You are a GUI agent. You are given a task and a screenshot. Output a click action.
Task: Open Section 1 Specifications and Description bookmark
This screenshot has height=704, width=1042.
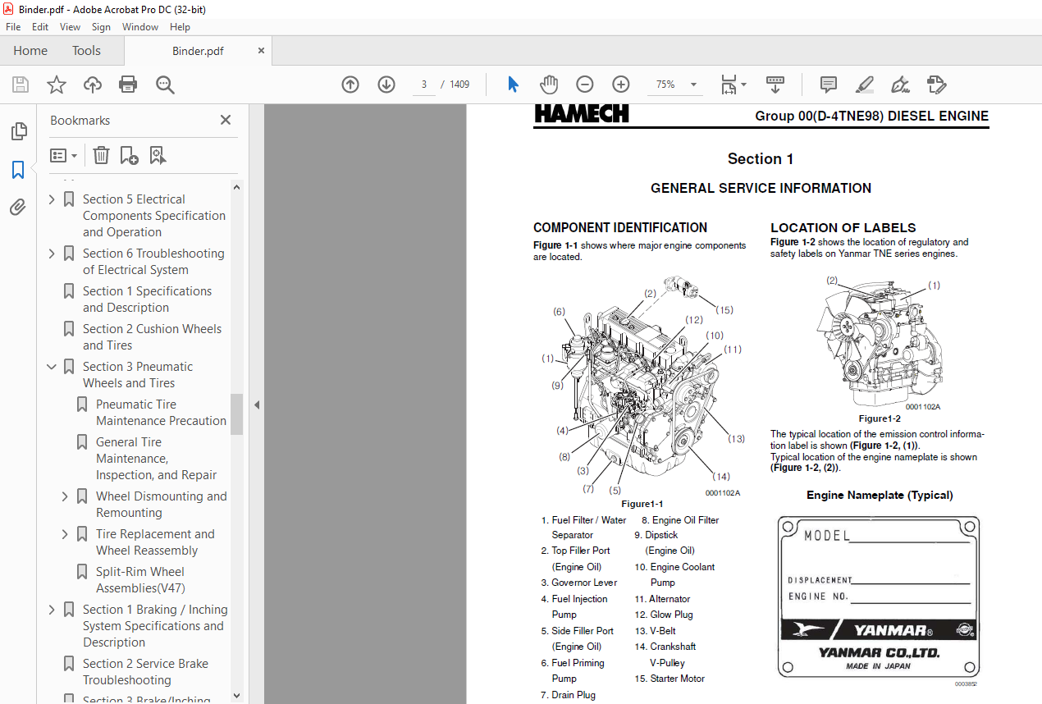(x=147, y=299)
